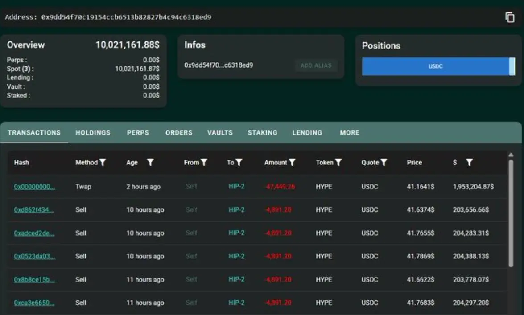The image size is (524, 315).
Task: Click the Price column header
Action: 414,162
